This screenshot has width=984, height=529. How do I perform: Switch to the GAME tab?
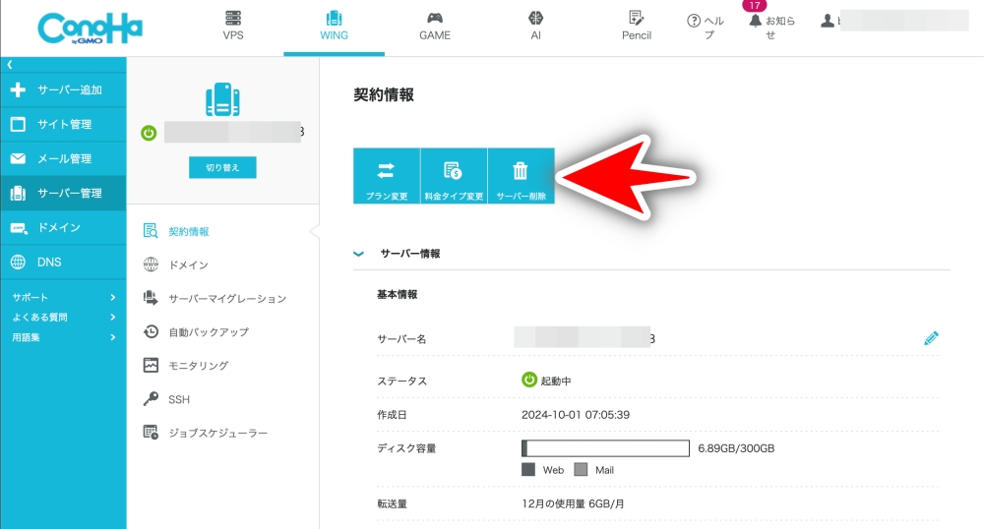point(434,26)
